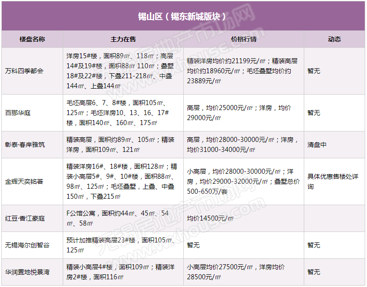Open the 百郦华庭 property name

point(18,113)
